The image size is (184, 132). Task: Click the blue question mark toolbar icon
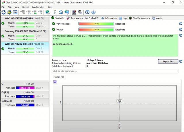(x=87, y=12)
